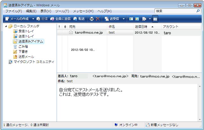Click scroll down arrow of preview pane
Screen dimensions: 204x130
coord(200,120)
